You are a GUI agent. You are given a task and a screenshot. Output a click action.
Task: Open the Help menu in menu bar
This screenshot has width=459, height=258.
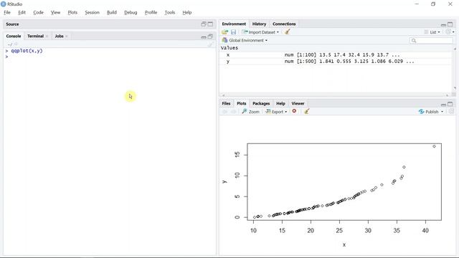(186, 12)
